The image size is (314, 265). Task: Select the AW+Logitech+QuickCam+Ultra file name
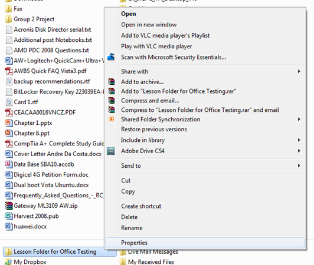[x=59, y=61]
